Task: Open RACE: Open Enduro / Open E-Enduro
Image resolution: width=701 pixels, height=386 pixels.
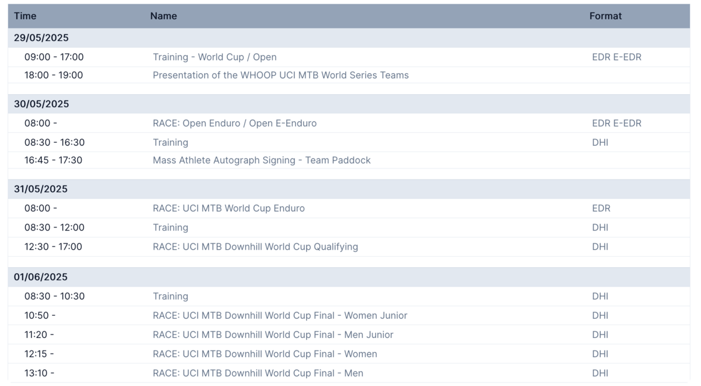Action: 234,123
